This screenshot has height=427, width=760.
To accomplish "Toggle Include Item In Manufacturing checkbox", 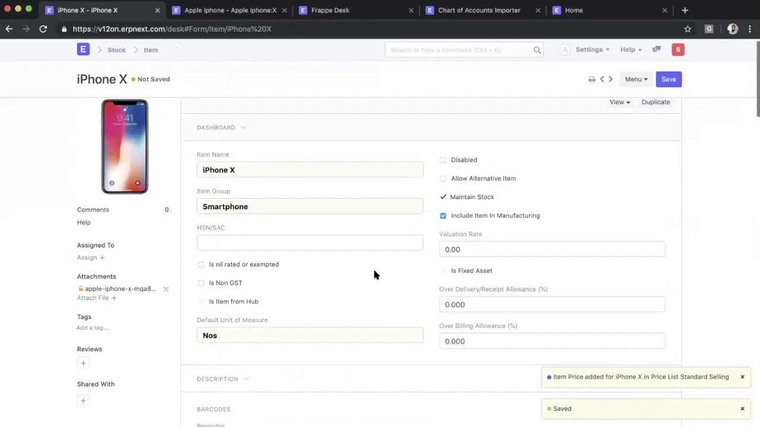I will point(443,216).
